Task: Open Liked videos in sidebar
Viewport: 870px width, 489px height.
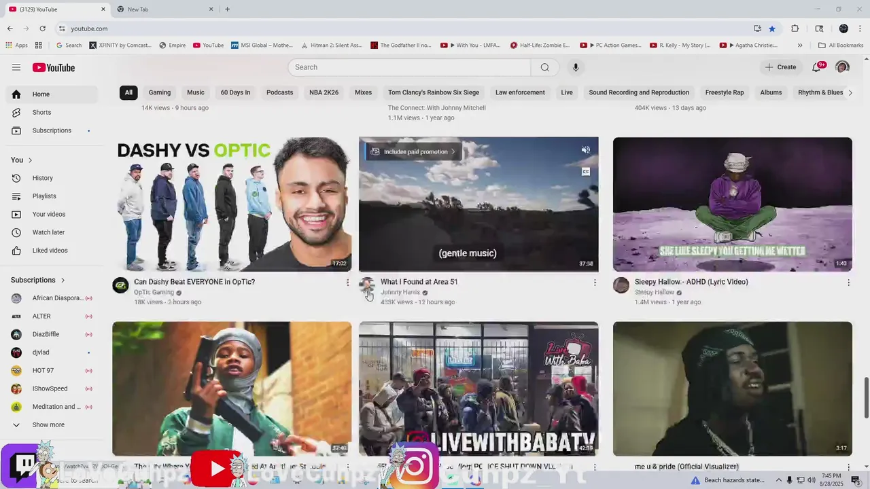Action: [x=51, y=251]
